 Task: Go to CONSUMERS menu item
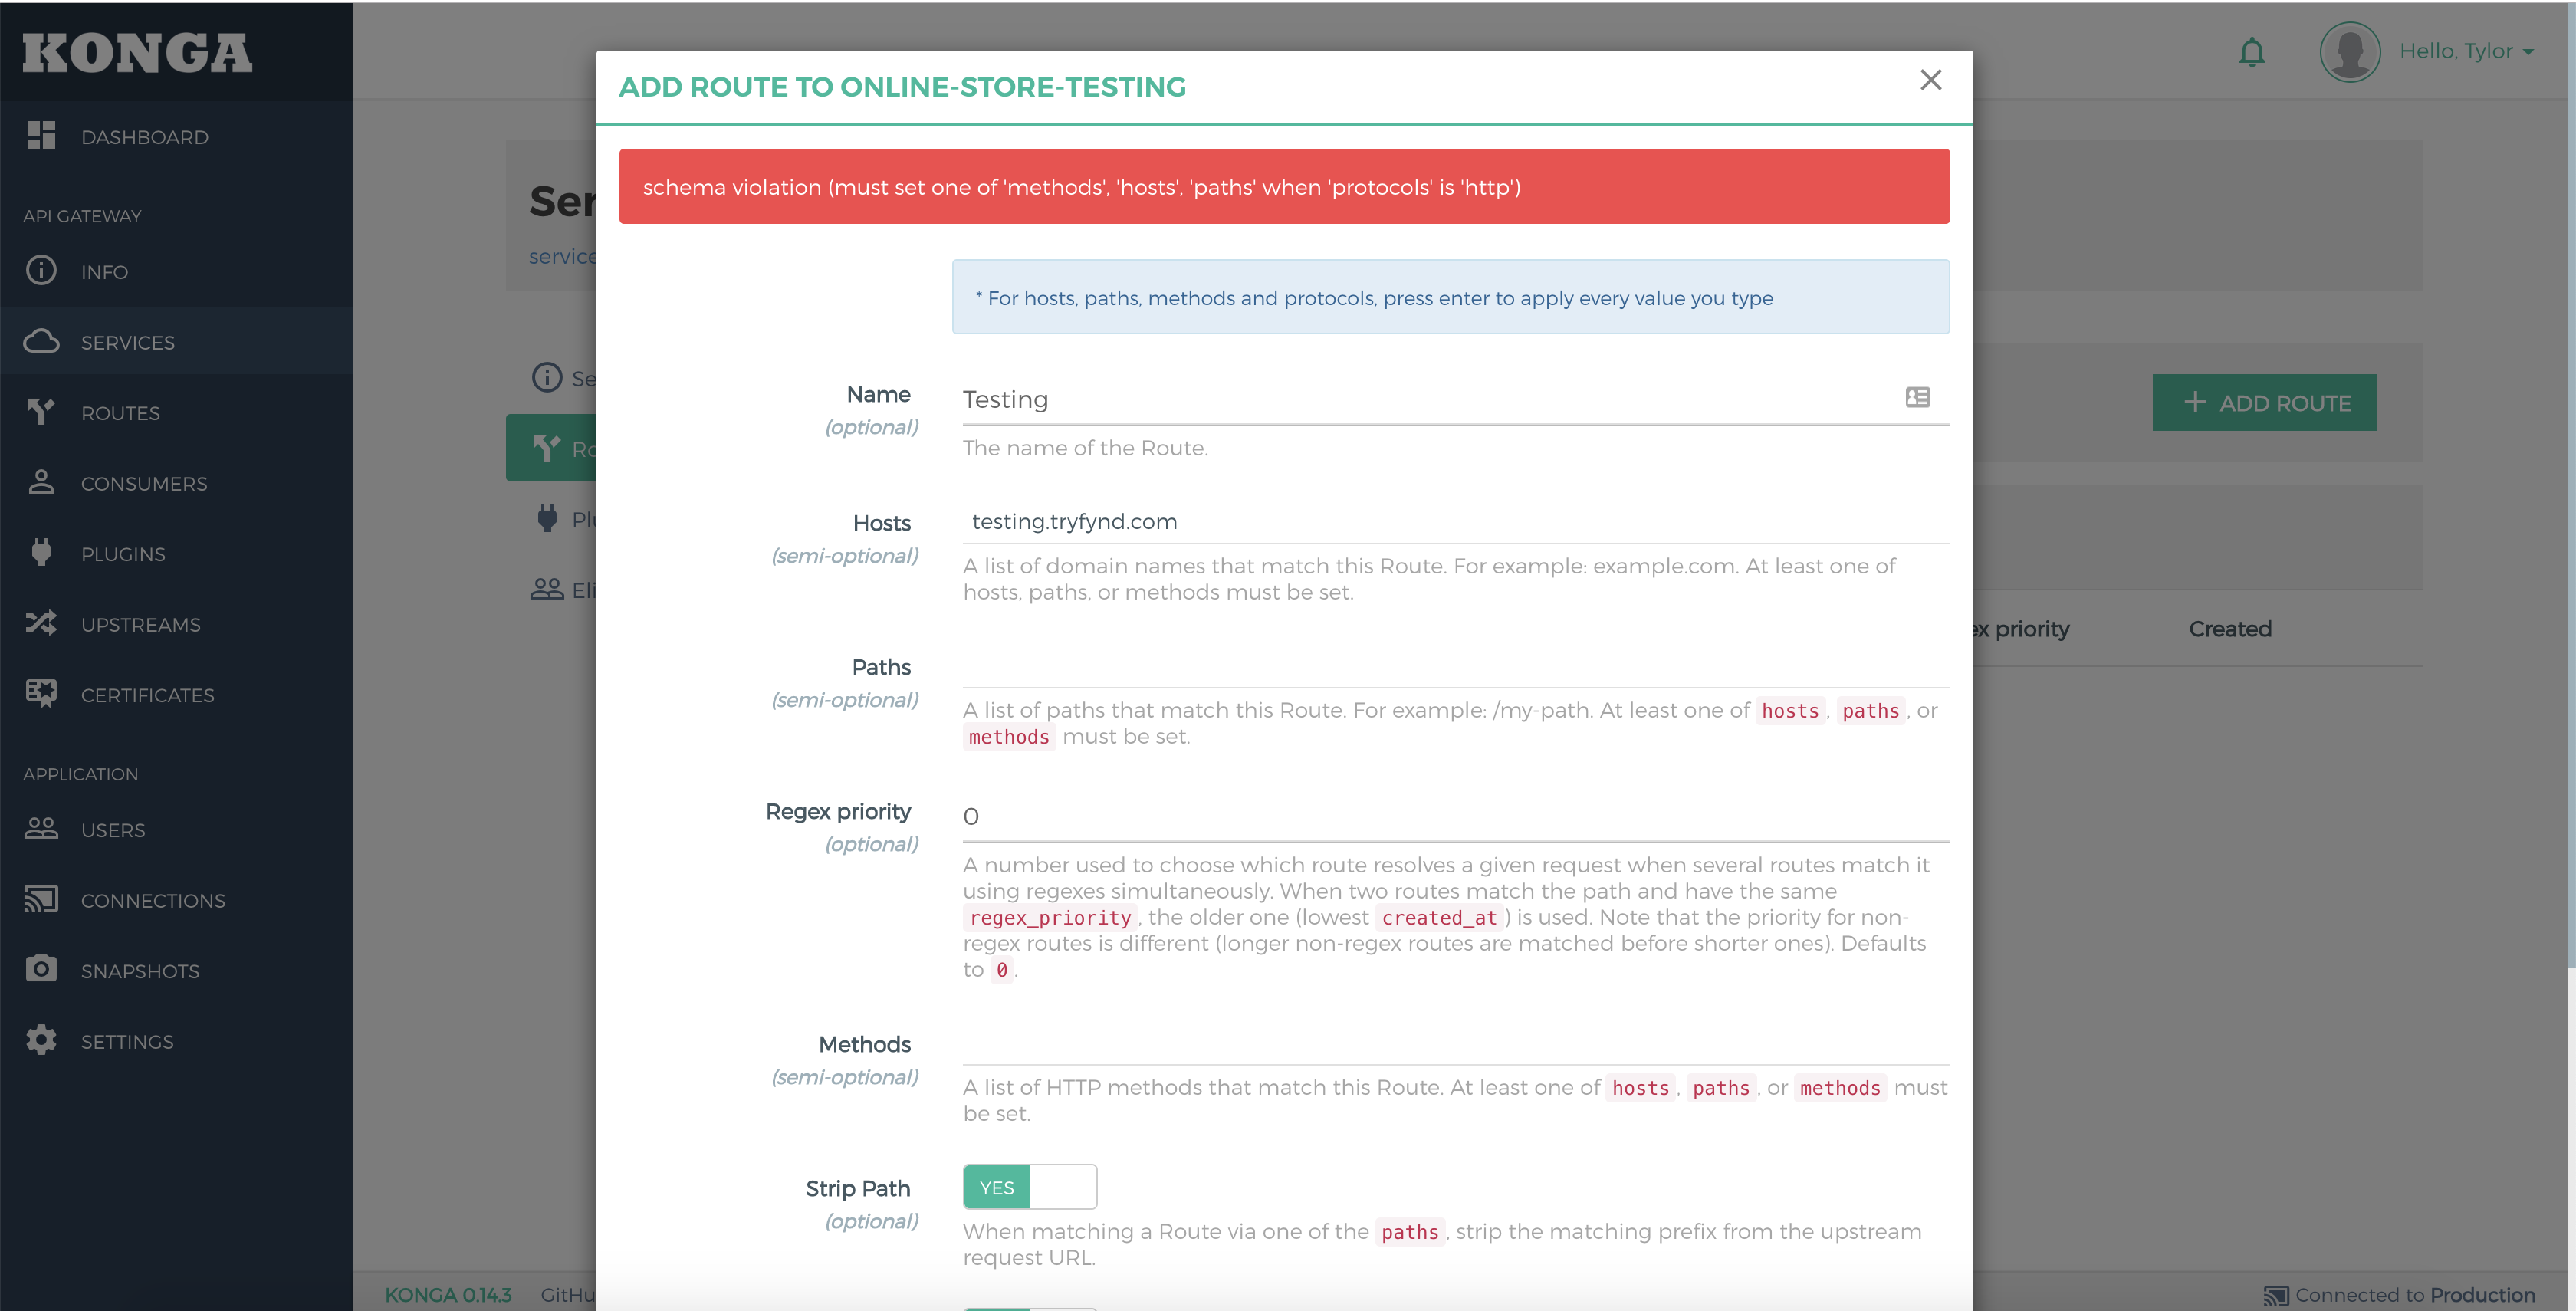click(176, 483)
